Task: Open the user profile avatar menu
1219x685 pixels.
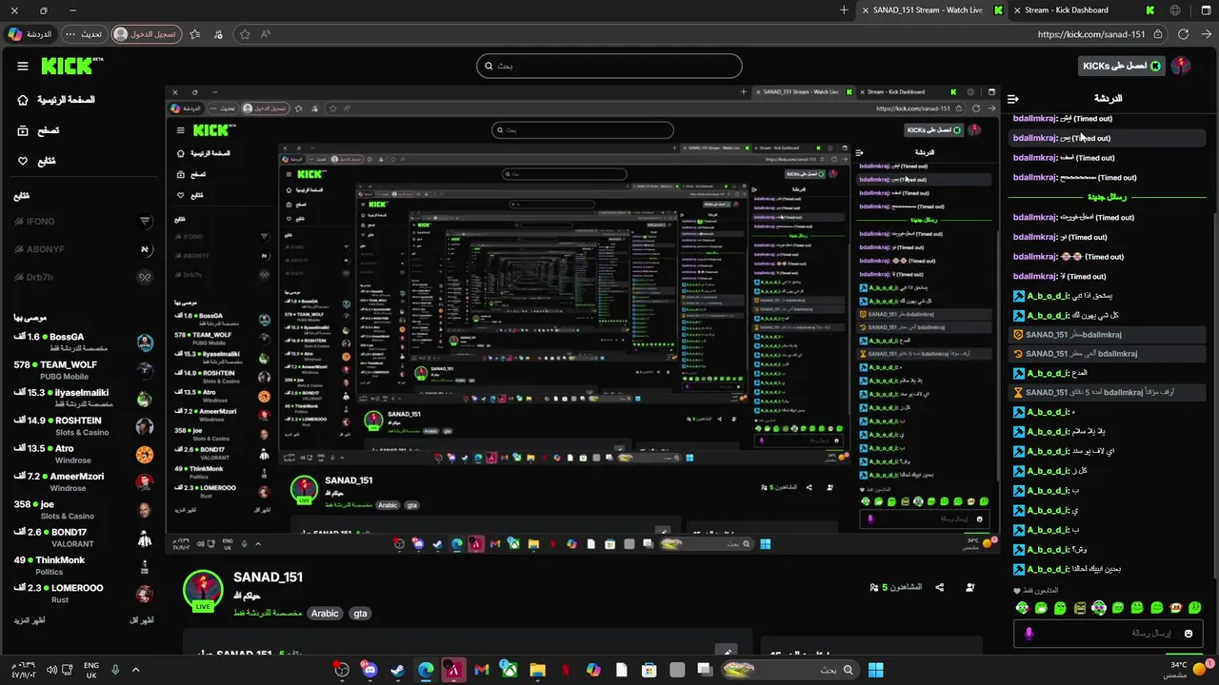Action: tap(1181, 66)
